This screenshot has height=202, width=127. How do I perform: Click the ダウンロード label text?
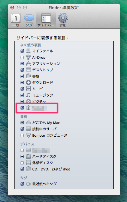(43, 82)
